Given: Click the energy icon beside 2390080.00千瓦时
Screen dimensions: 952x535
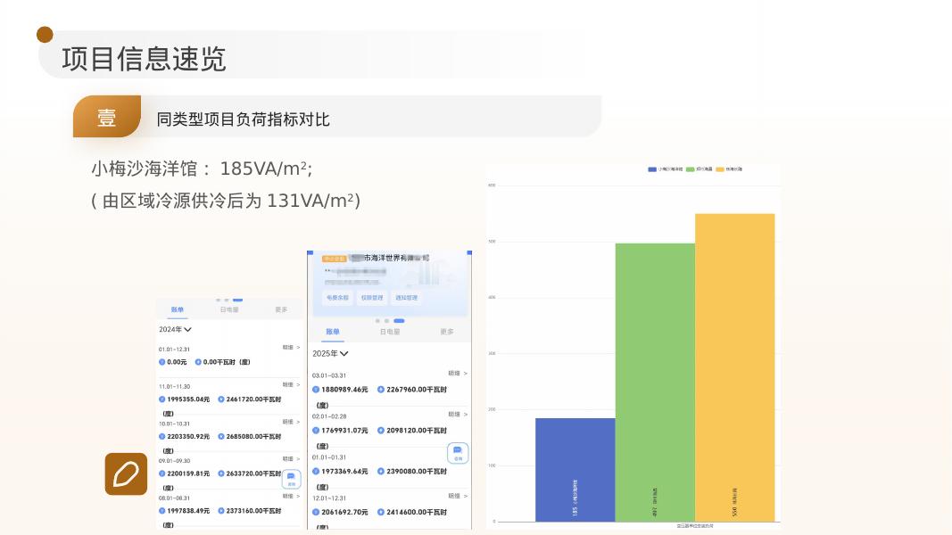Looking at the screenshot, I should pyautogui.click(x=381, y=471).
